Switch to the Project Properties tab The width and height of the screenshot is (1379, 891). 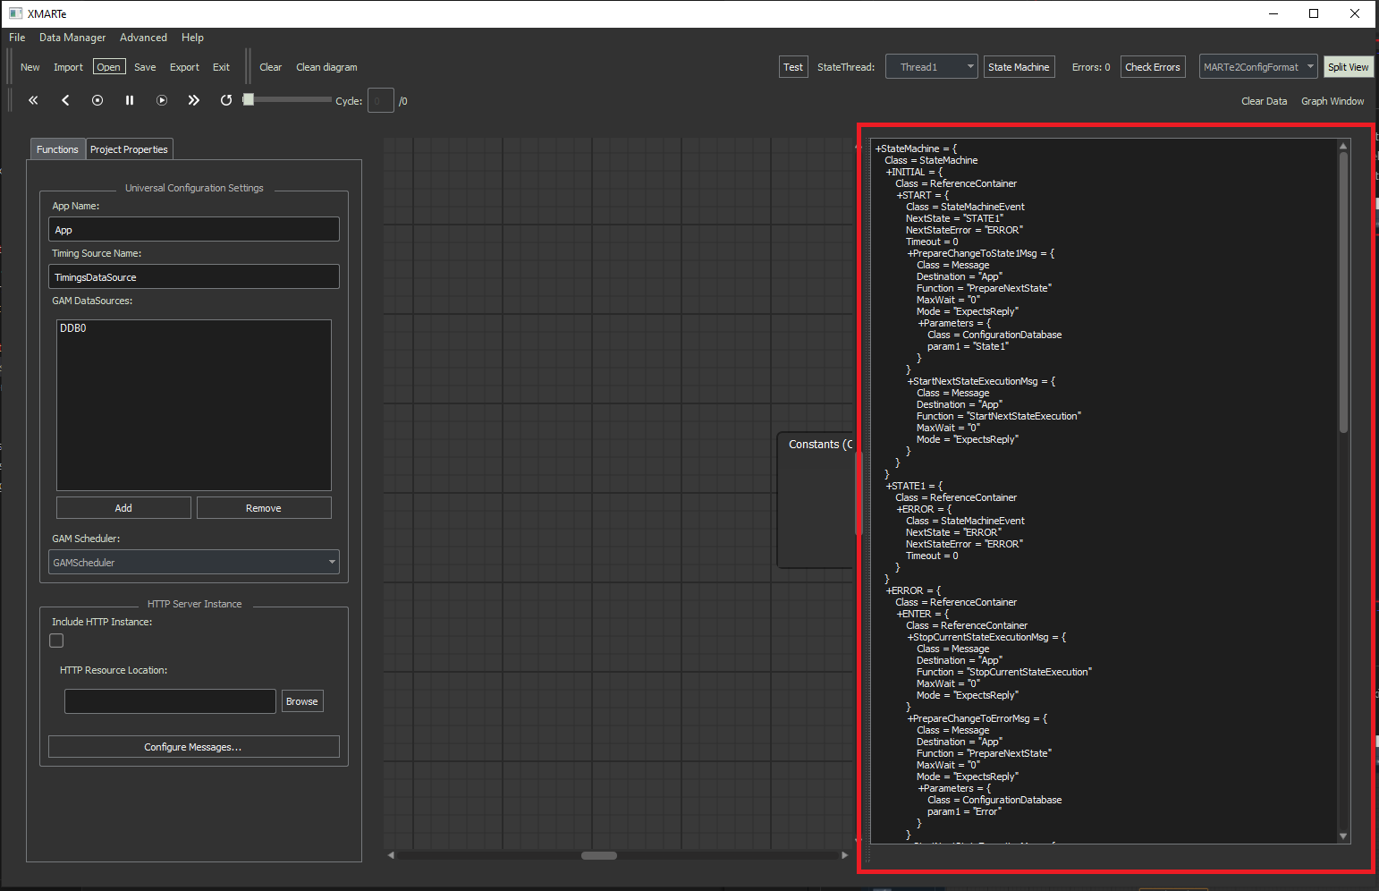[129, 149]
